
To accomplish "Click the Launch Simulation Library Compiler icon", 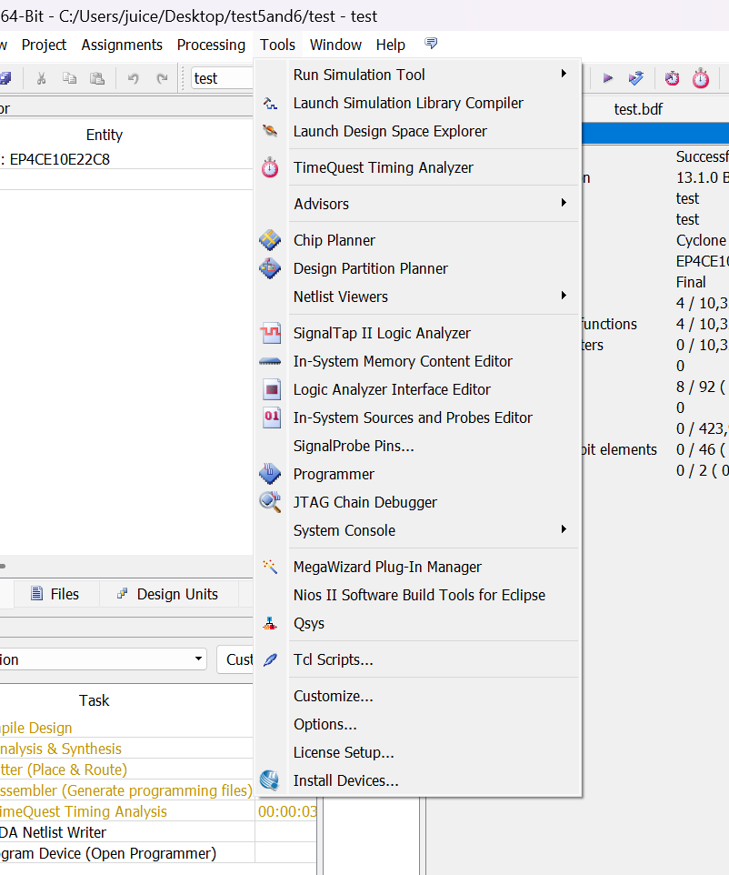I will click(x=270, y=104).
